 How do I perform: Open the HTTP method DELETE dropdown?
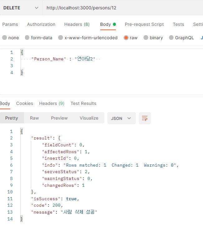21,8
